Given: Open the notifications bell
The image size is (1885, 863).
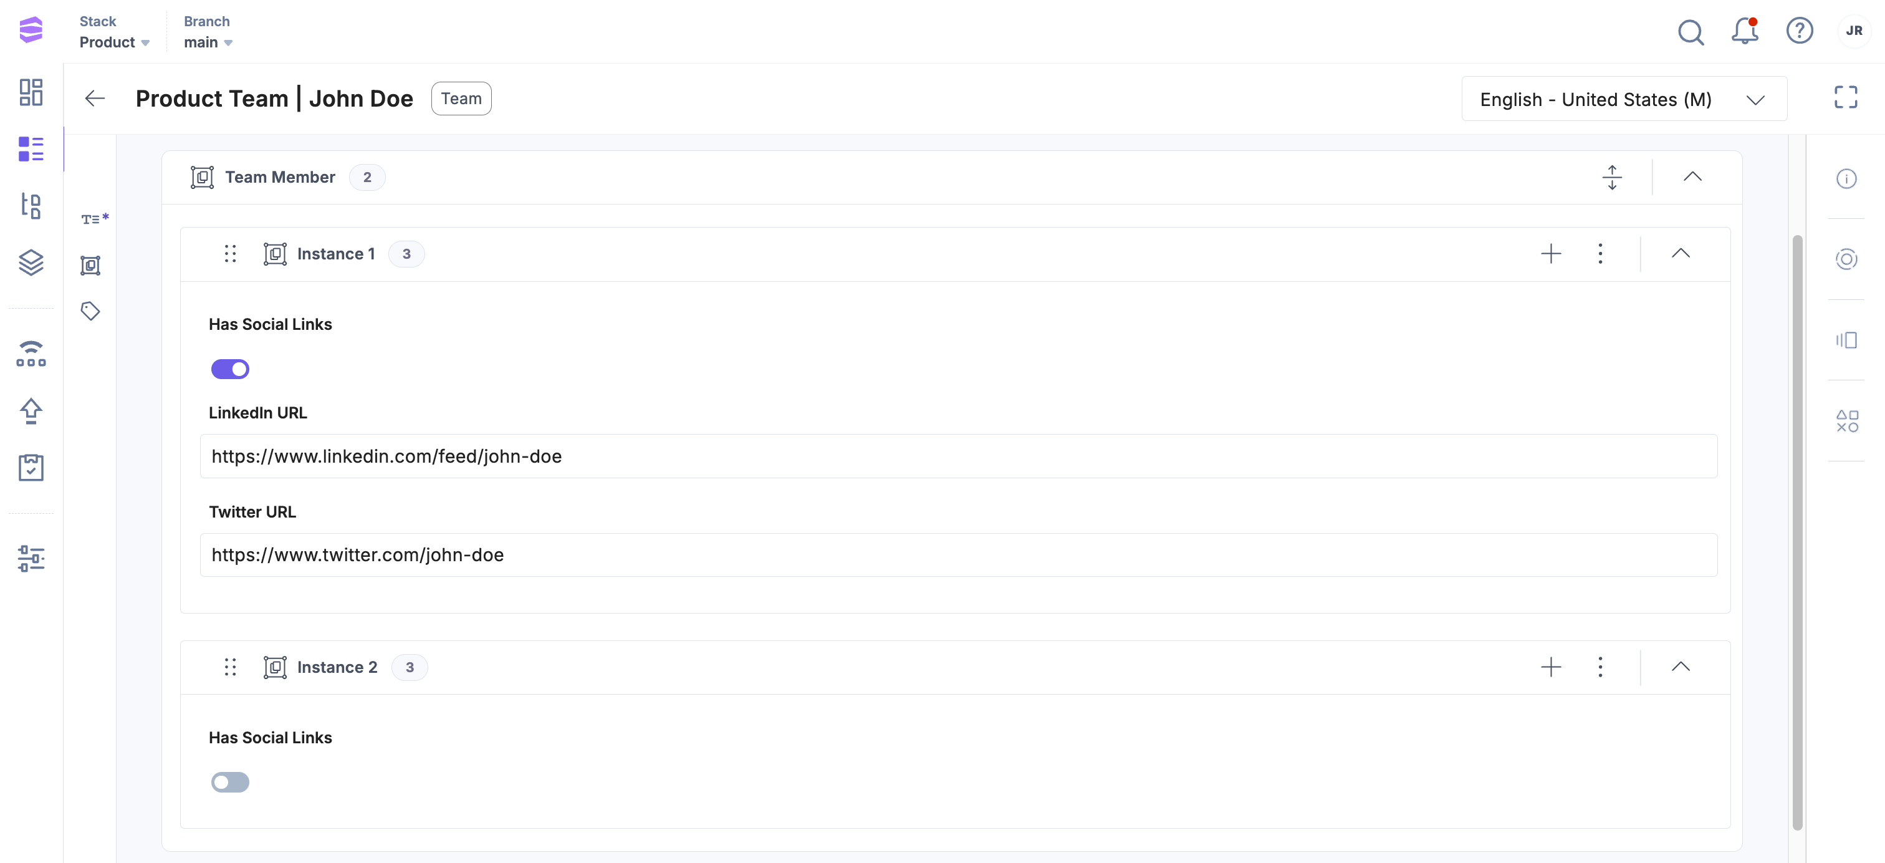Looking at the screenshot, I should point(1745,31).
